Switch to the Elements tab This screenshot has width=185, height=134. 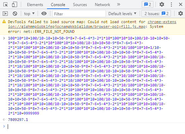35,5
